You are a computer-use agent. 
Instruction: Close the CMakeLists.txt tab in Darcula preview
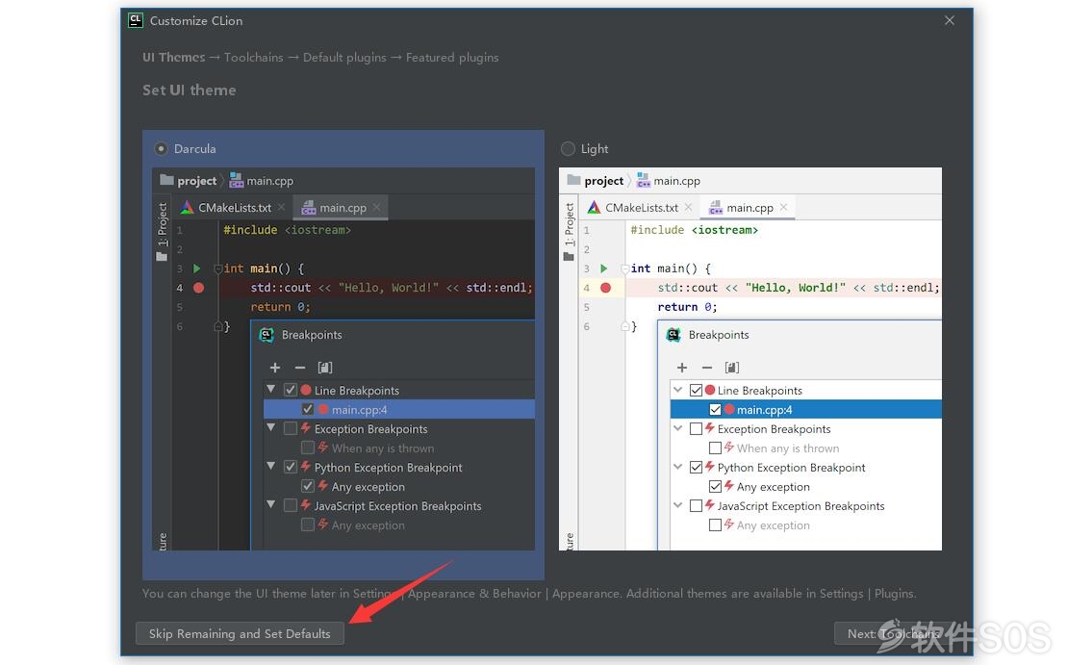tap(281, 207)
